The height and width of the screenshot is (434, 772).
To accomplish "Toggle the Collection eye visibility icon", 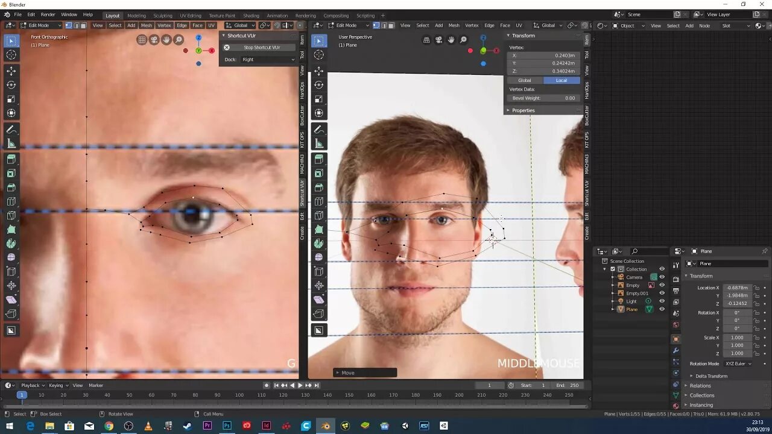I will [662, 269].
